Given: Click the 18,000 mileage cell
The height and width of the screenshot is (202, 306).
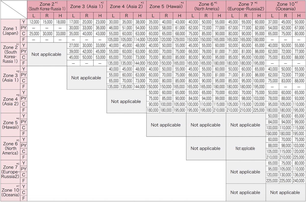Looking at the screenshot, I should pyautogui.click(x=60, y=22).
